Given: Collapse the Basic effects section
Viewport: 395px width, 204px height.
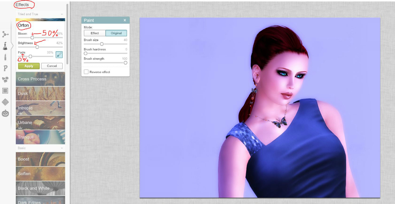Looking at the screenshot, I should coord(61,148).
